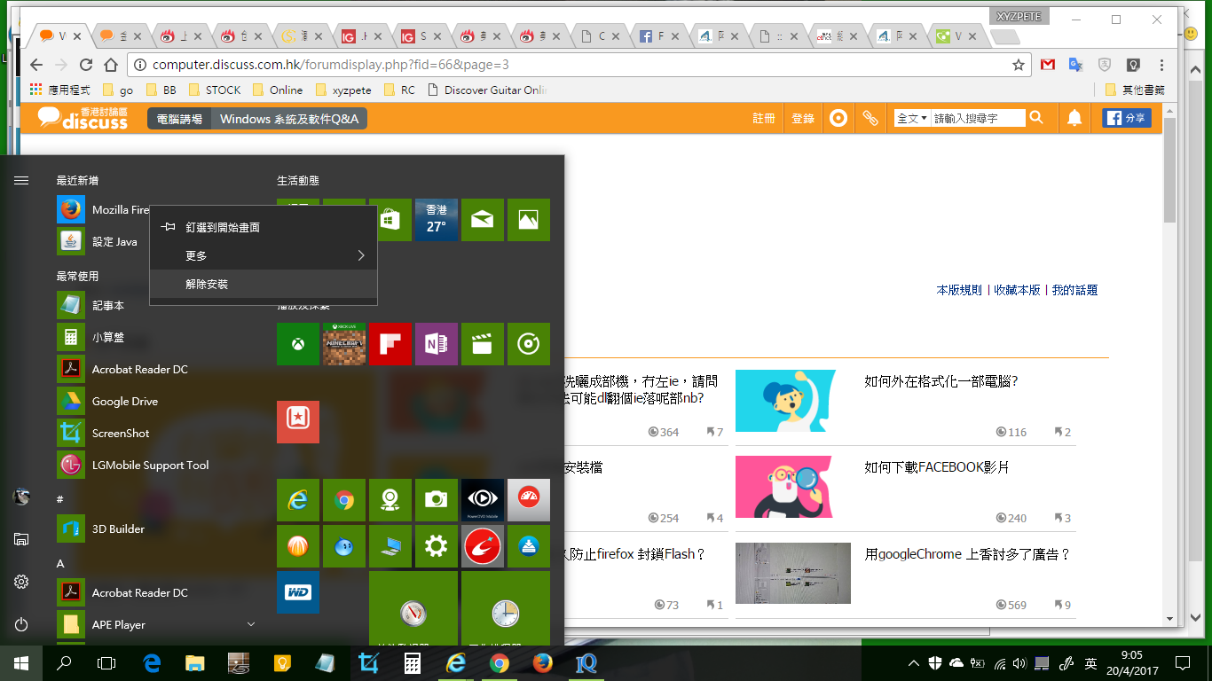Show hidden system tray icons

(914, 663)
